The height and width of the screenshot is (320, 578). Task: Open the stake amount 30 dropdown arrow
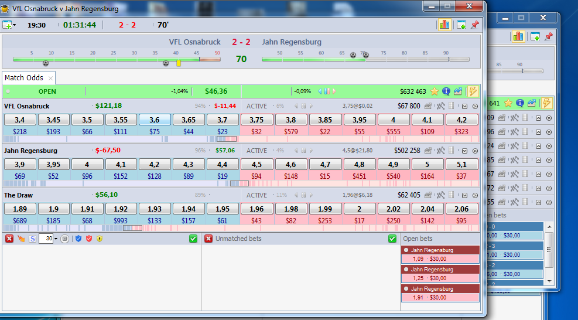pos(56,239)
